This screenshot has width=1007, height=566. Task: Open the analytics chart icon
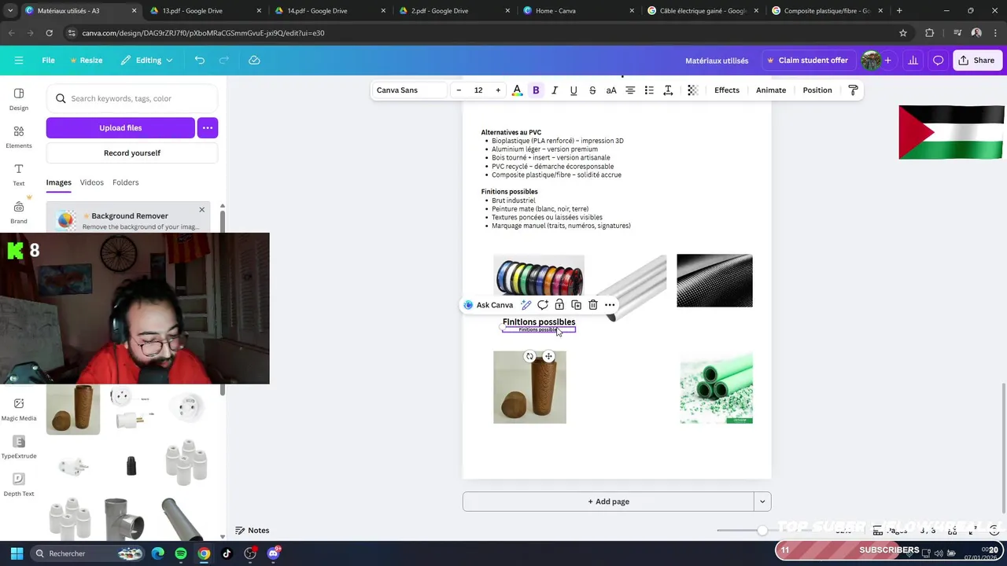coord(913,61)
